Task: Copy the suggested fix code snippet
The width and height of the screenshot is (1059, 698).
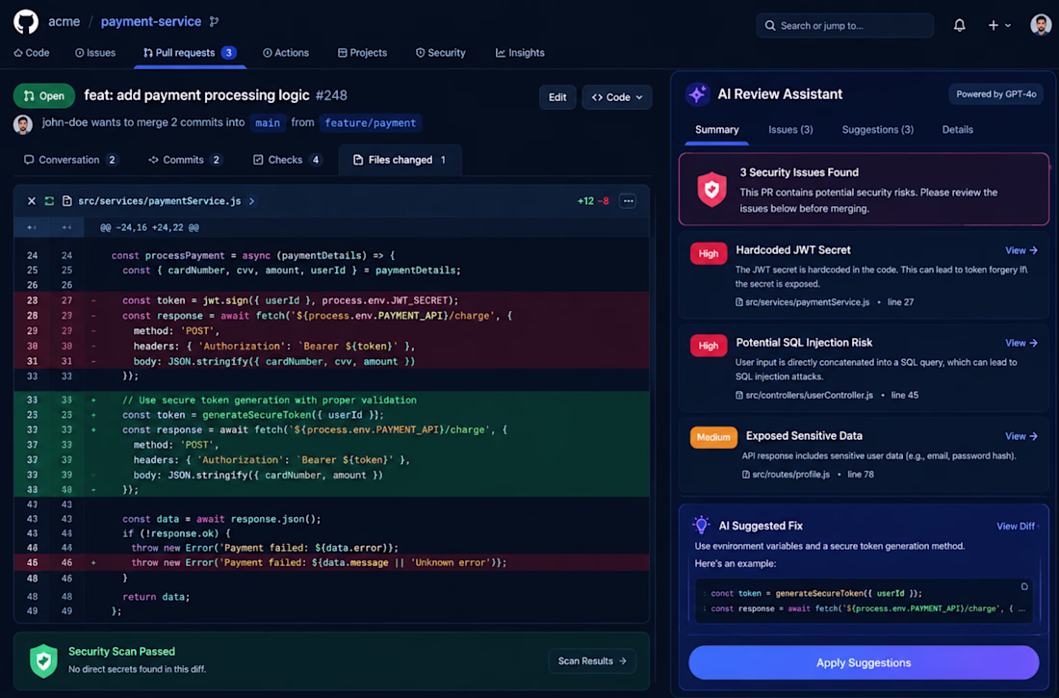Action: point(1024,586)
